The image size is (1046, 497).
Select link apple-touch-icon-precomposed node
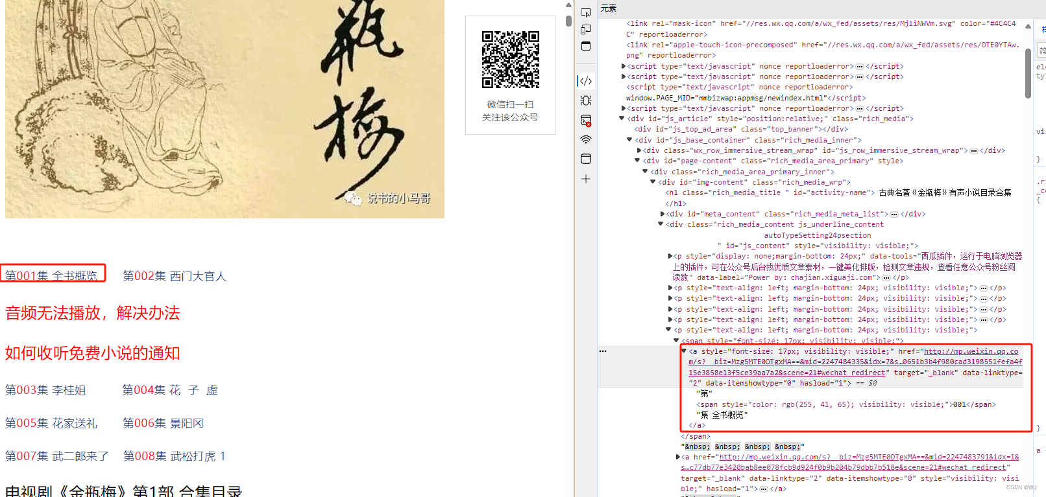click(x=823, y=51)
